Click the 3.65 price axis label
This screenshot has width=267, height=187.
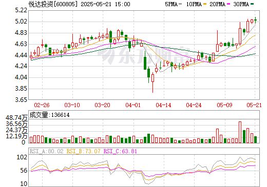21,100
